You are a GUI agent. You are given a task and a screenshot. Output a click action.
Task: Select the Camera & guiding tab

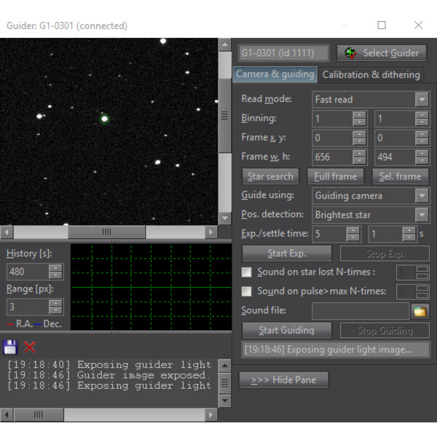(x=275, y=74)
